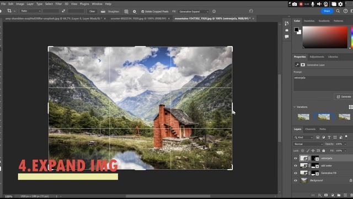The width and height of the screenshot is (353, 199).
Task: Open the History panel icon
Action: click(x=287, y=23)
